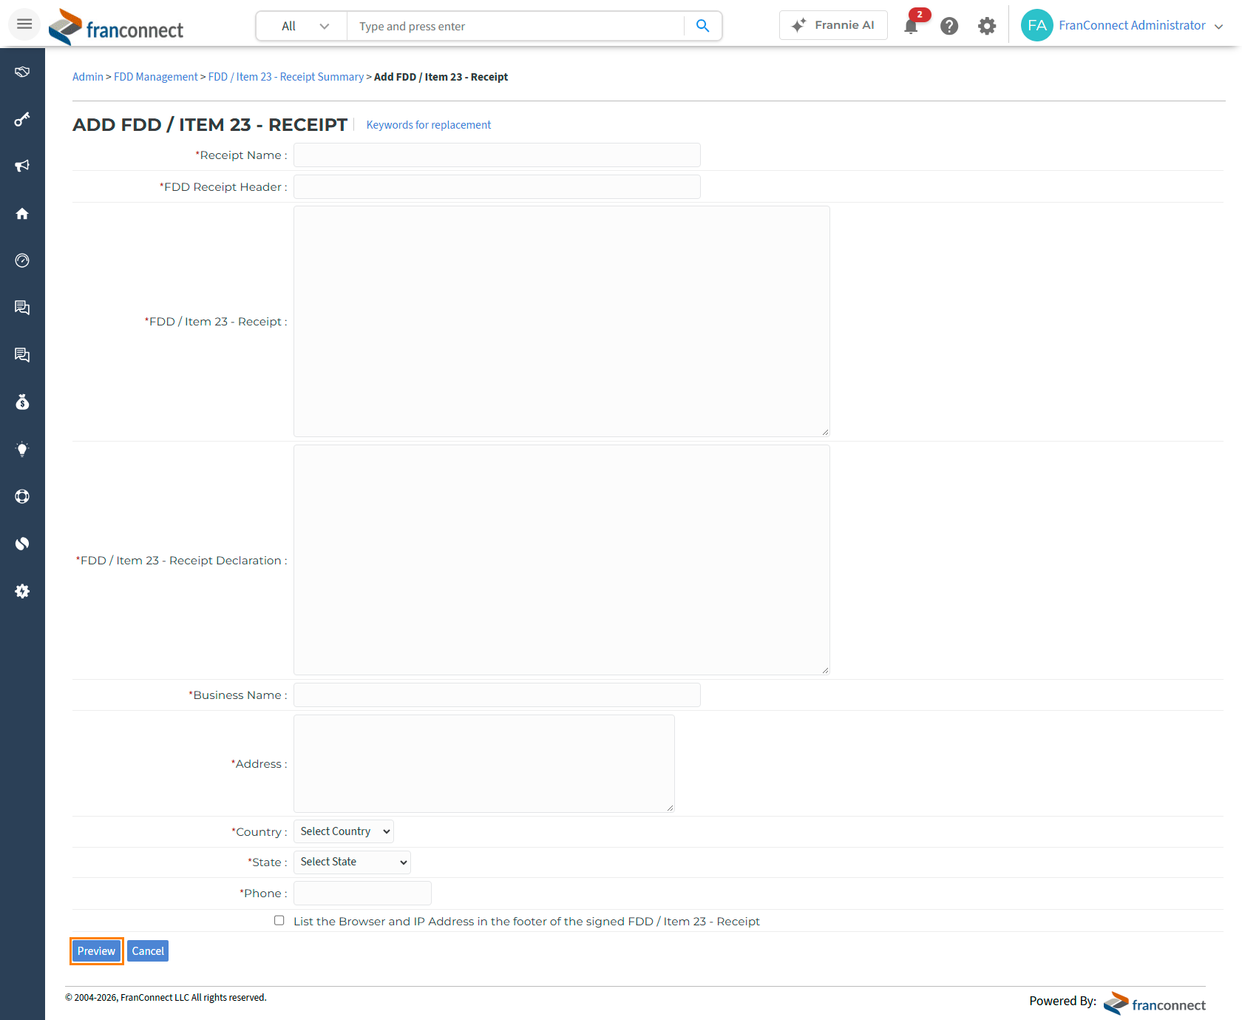Expand FranConnect Administrator user menu
This screenshot has width=1242, height=1020.
tap(1141, 25)
